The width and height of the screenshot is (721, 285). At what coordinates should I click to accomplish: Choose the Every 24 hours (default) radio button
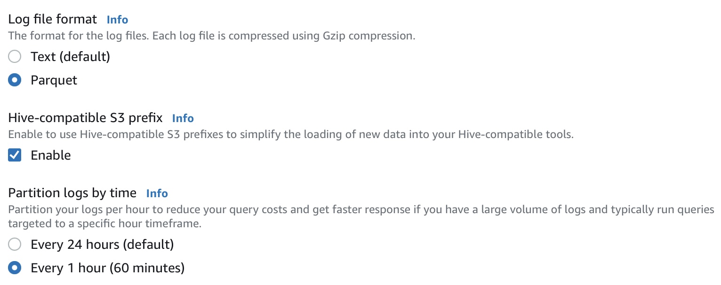click(15, 245)
